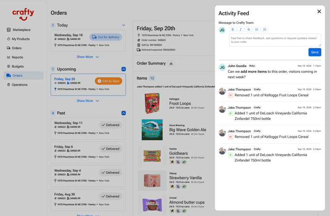This screenshot has width=330, height=216.
Task: Open the Wednesday, Sep 18 order card
Action: coord(88,40)
